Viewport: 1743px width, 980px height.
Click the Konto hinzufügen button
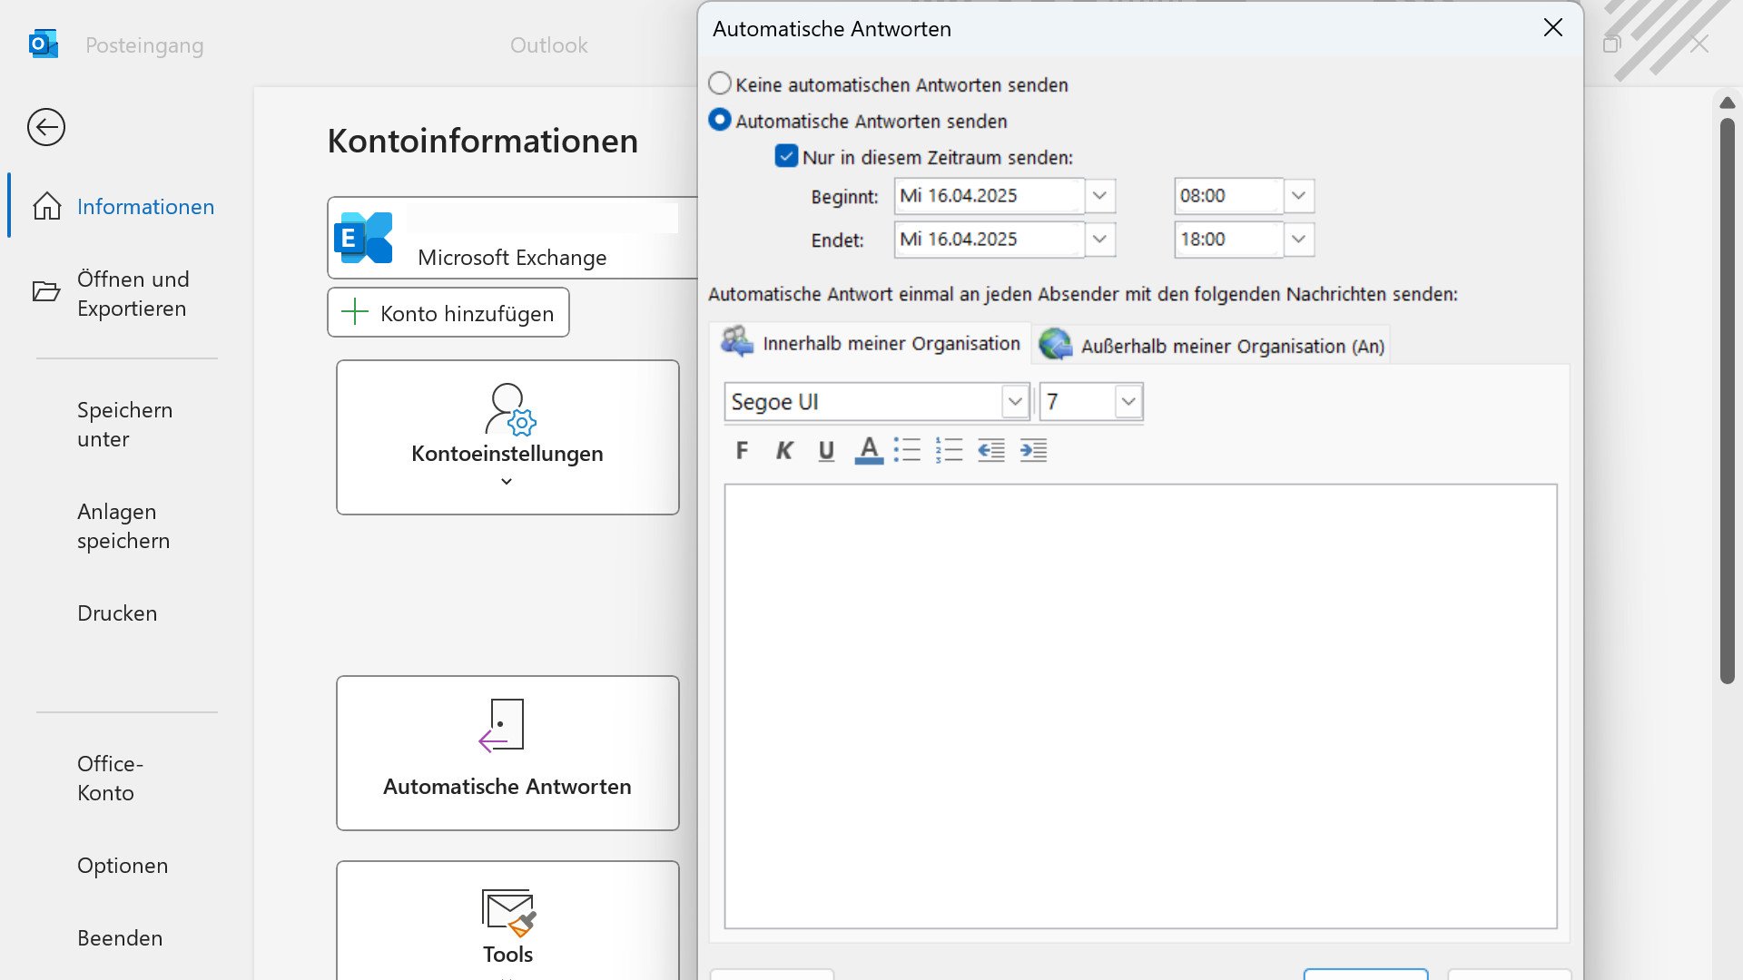click(x=448, y=312)
